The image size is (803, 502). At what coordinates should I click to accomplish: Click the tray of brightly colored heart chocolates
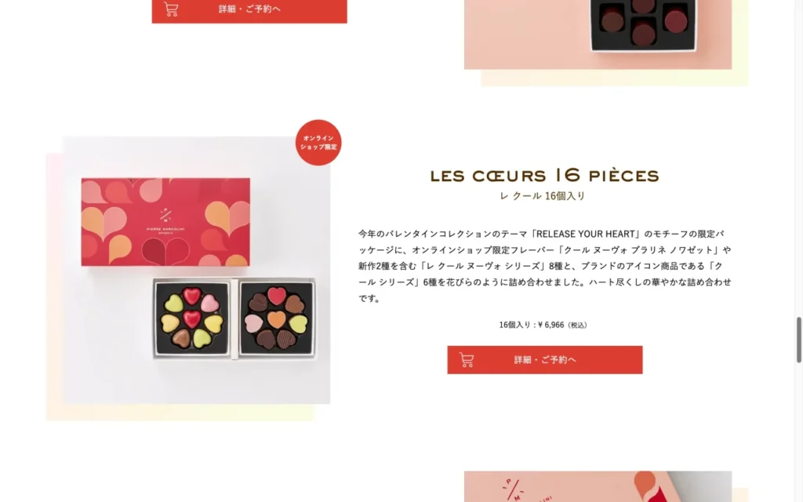(x=191, y=318)
